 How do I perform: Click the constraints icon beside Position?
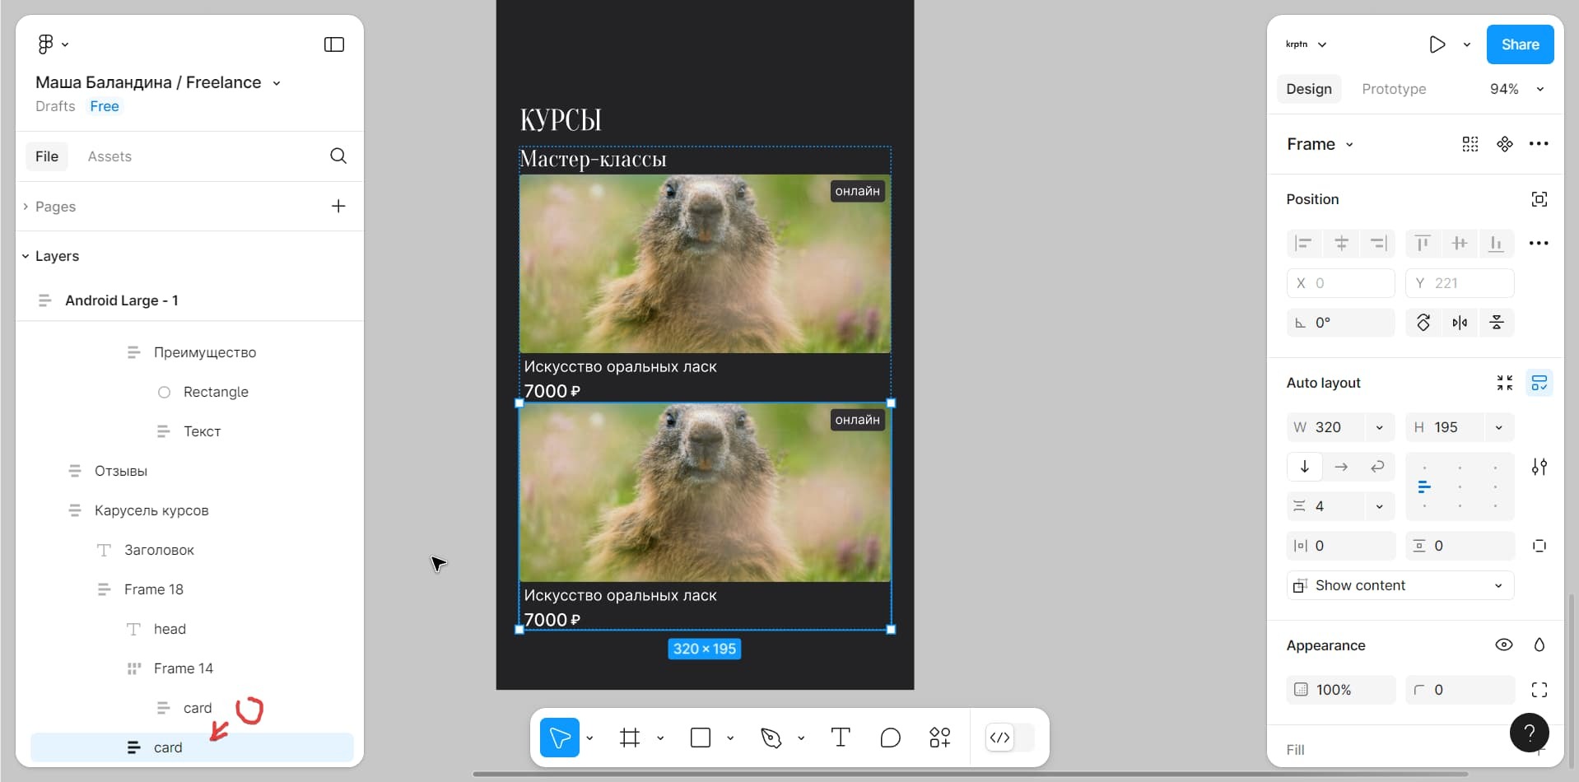click(x=1539, y=199)
